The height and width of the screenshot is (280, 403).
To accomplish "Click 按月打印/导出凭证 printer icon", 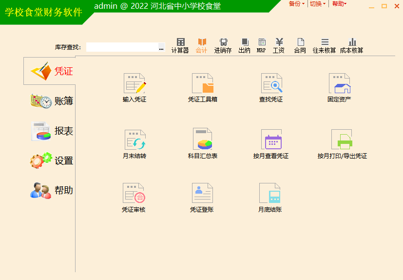I will [x=342, y=140].
